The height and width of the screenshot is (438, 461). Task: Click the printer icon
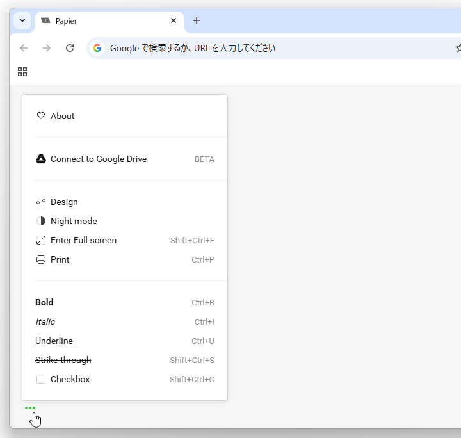(x=41, y=259)
